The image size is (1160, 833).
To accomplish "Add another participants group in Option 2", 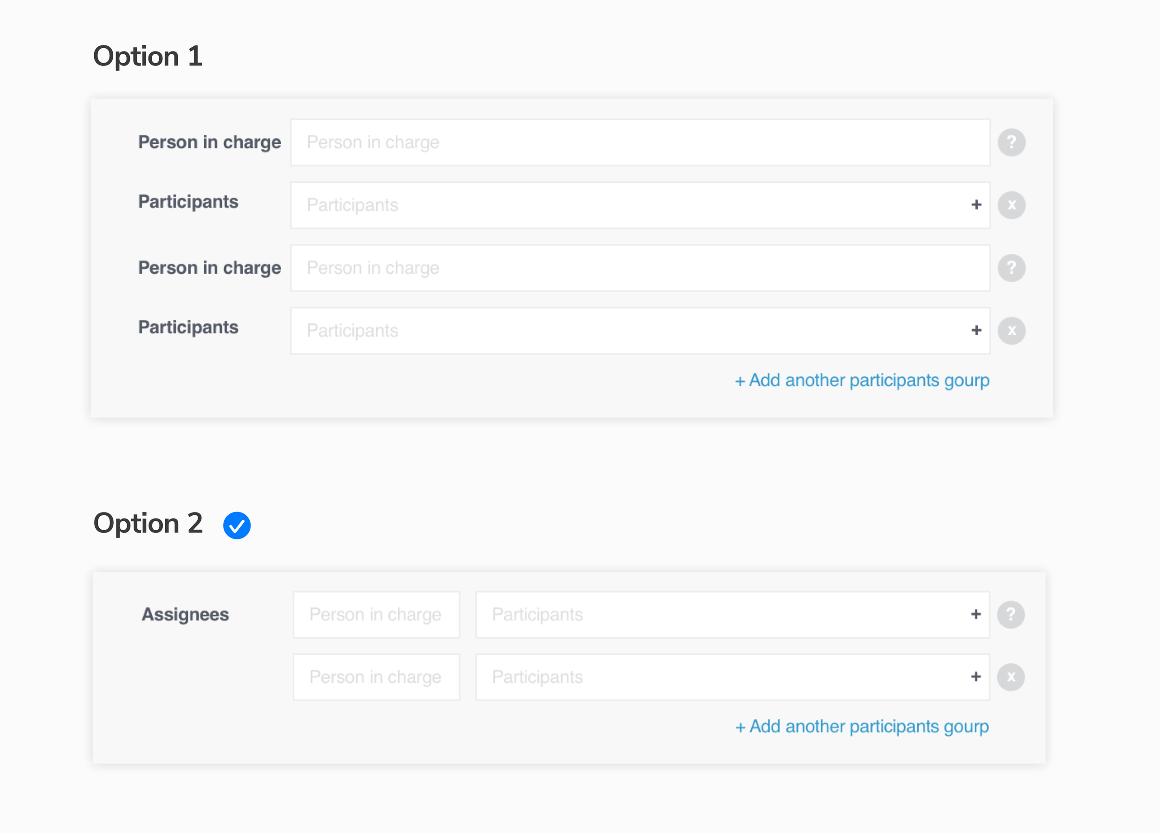I will point(862,727).
